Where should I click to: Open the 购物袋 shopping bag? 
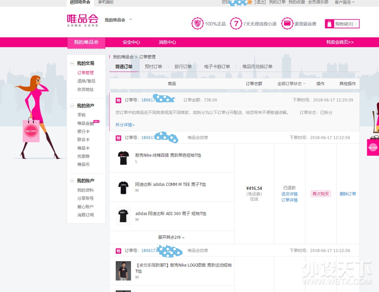[342, 24]
